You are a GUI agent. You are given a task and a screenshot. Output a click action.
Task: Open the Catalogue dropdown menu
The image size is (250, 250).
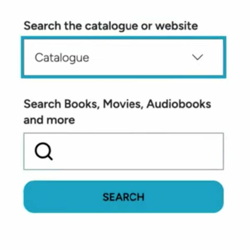click(123, 57)
